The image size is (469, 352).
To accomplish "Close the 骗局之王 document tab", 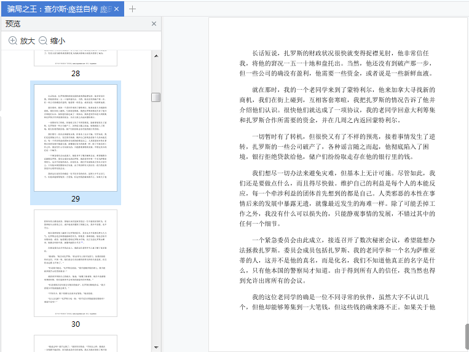I will (x=116, y=9).
